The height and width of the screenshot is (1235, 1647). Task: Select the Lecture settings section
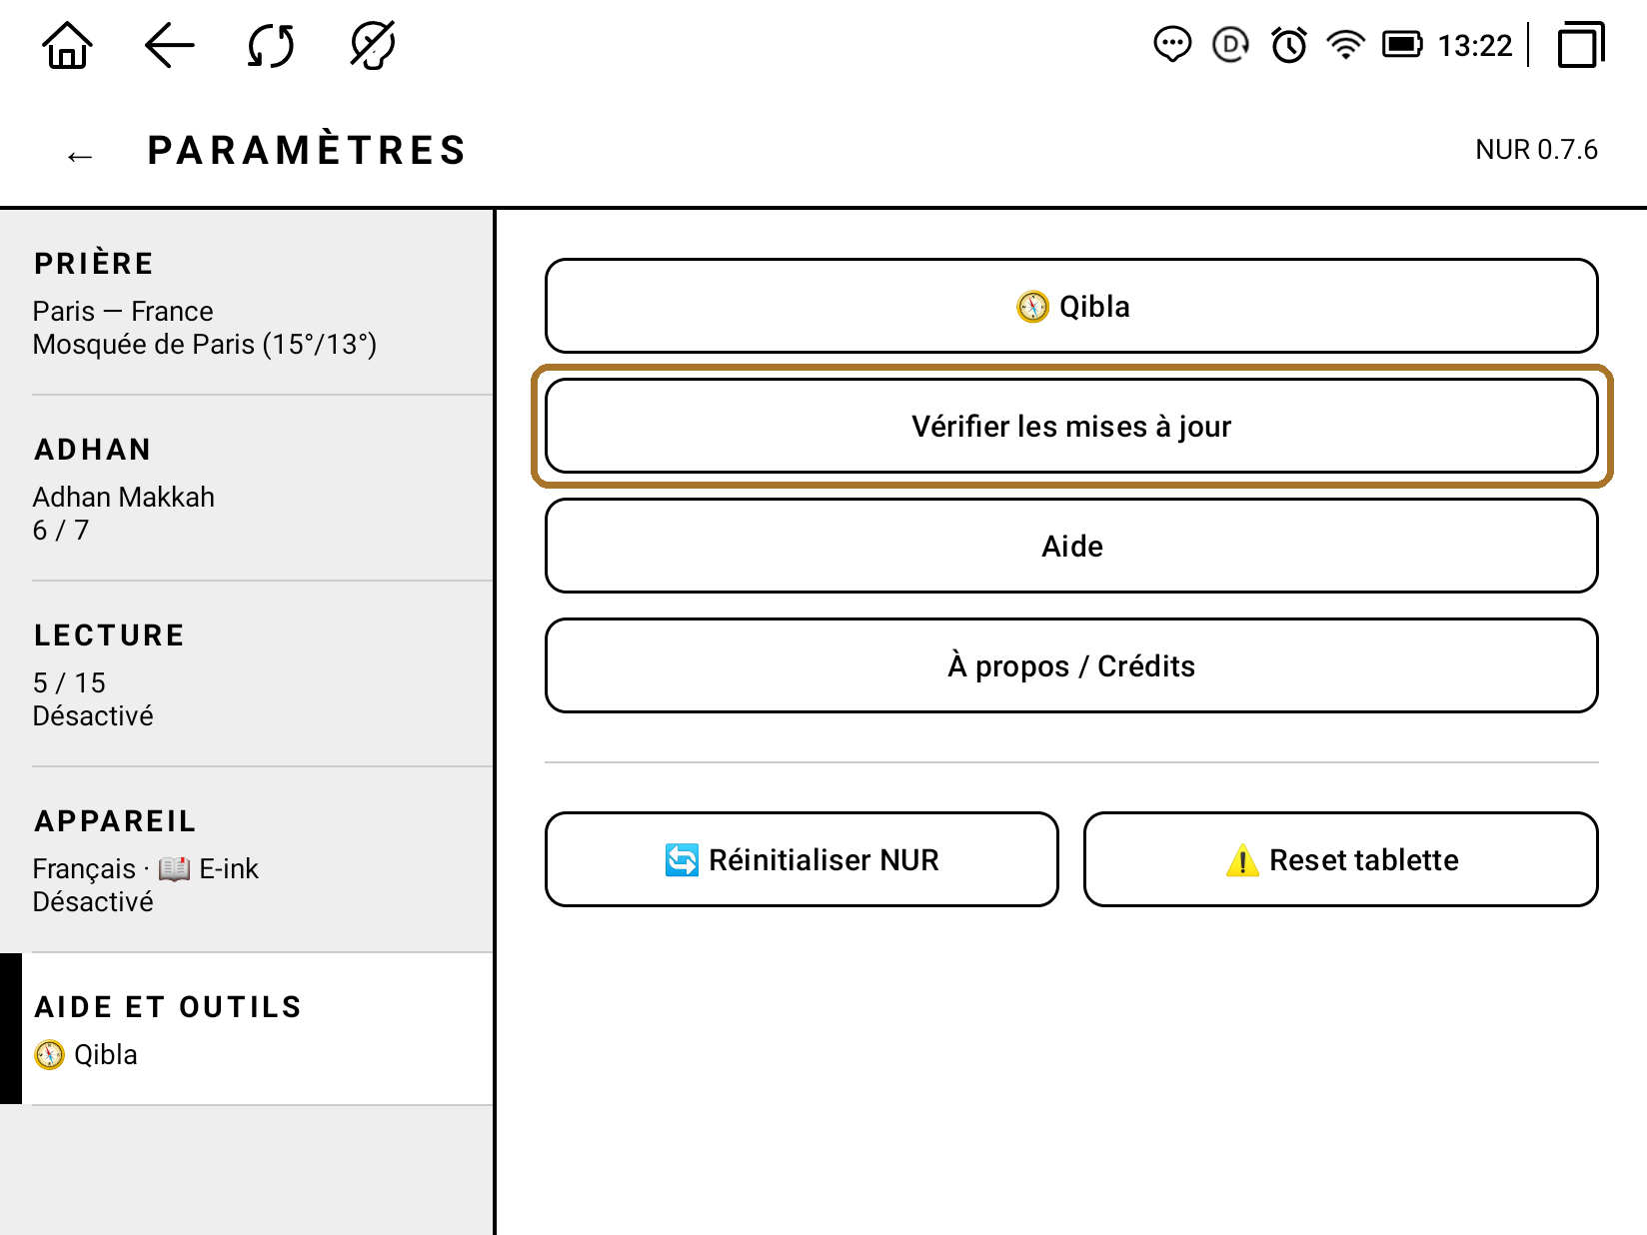(x=246, y=674)
